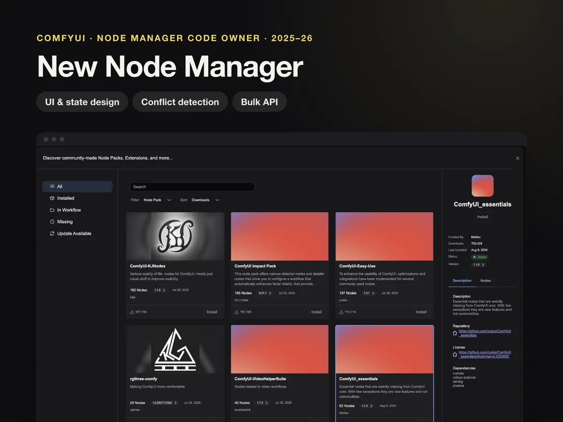Open ComfyUI-VideoHelperSuite gradient thumbnail
Screen dimensions: 563x422
[280, 349]
